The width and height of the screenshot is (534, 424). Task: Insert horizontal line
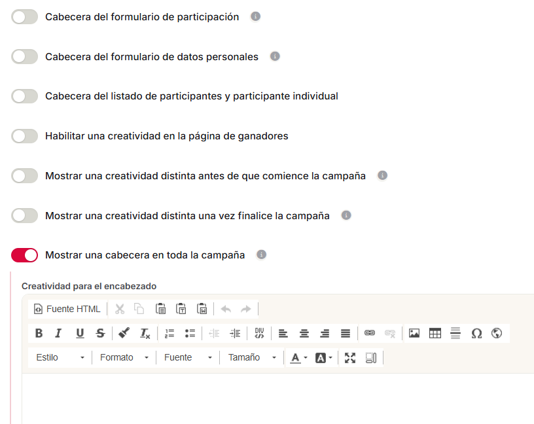tap(455, 333)
